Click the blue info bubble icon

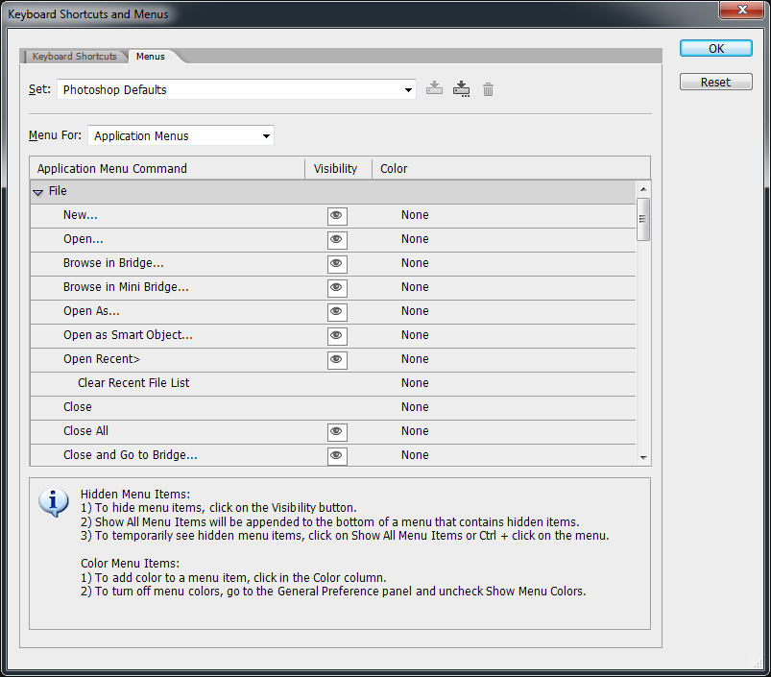tap(54, 502)
